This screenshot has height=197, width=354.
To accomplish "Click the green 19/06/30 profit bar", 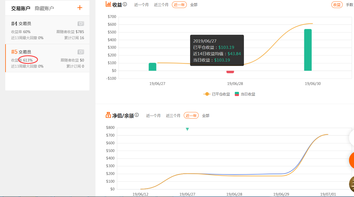I will (308, 50).
